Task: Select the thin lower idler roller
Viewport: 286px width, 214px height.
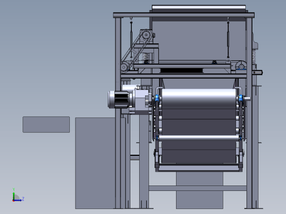Action: [x=199, y=138]
